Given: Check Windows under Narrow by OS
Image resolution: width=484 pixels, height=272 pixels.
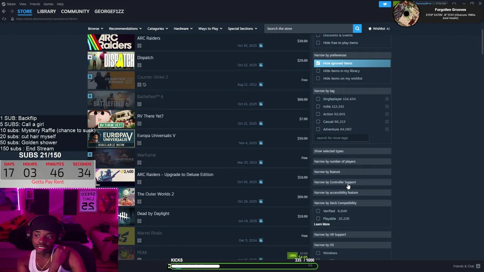Looking at the screenshot, I should [318, 253].
